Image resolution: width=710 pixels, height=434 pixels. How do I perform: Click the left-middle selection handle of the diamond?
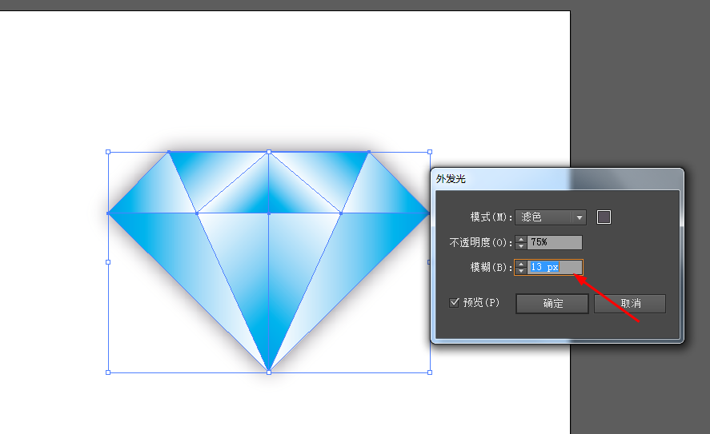(108, 262)
